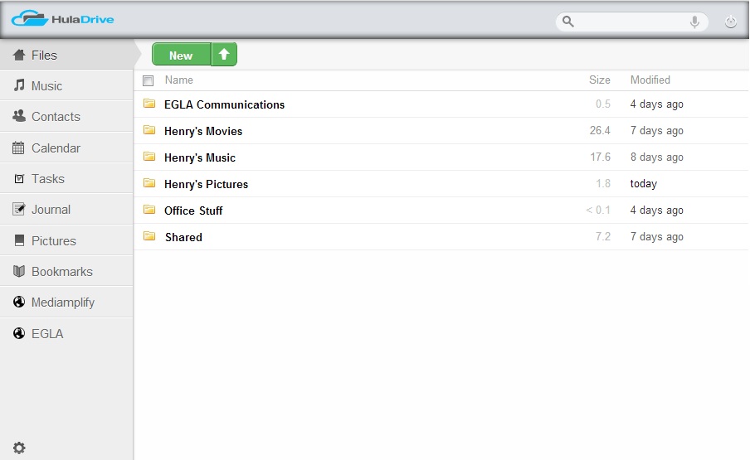
Task: Open the Calendar sidebar item
Action: (56, 148)
